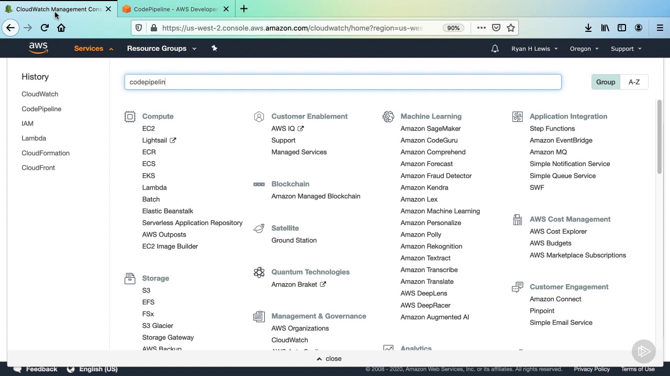Collapse the panel with the close chevron

click(329, 359)
